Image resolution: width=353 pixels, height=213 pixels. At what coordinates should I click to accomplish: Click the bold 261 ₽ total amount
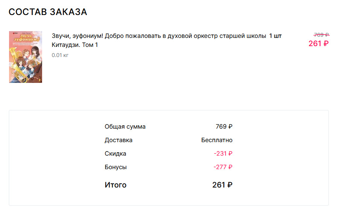pos(222,185)
